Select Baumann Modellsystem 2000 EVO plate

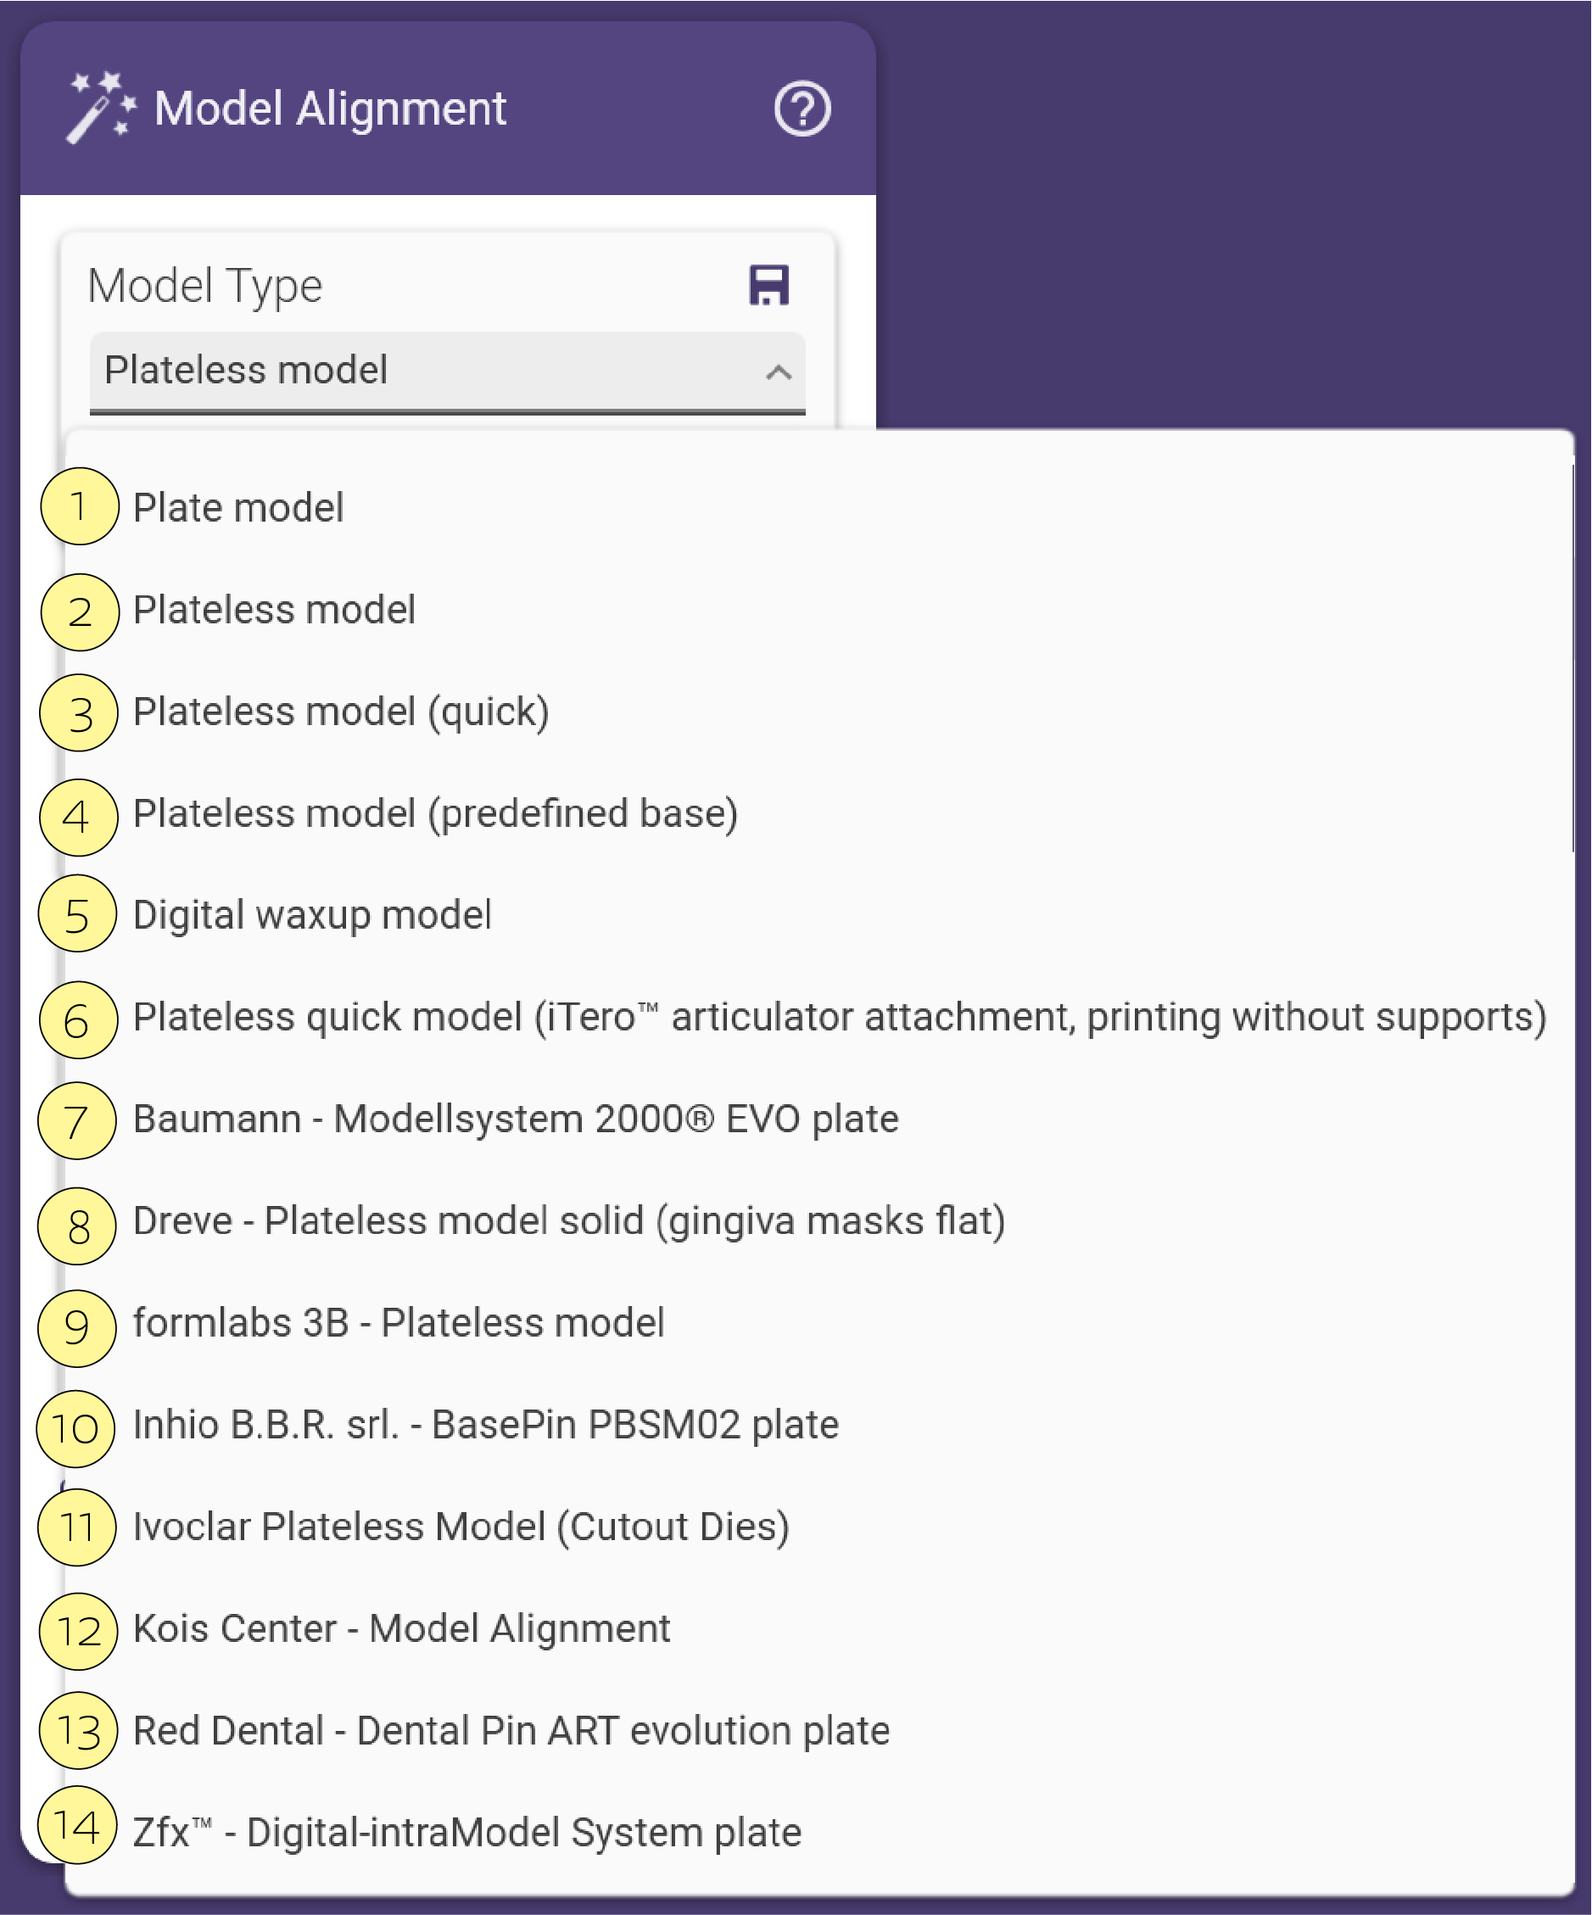click(818, 1119)
